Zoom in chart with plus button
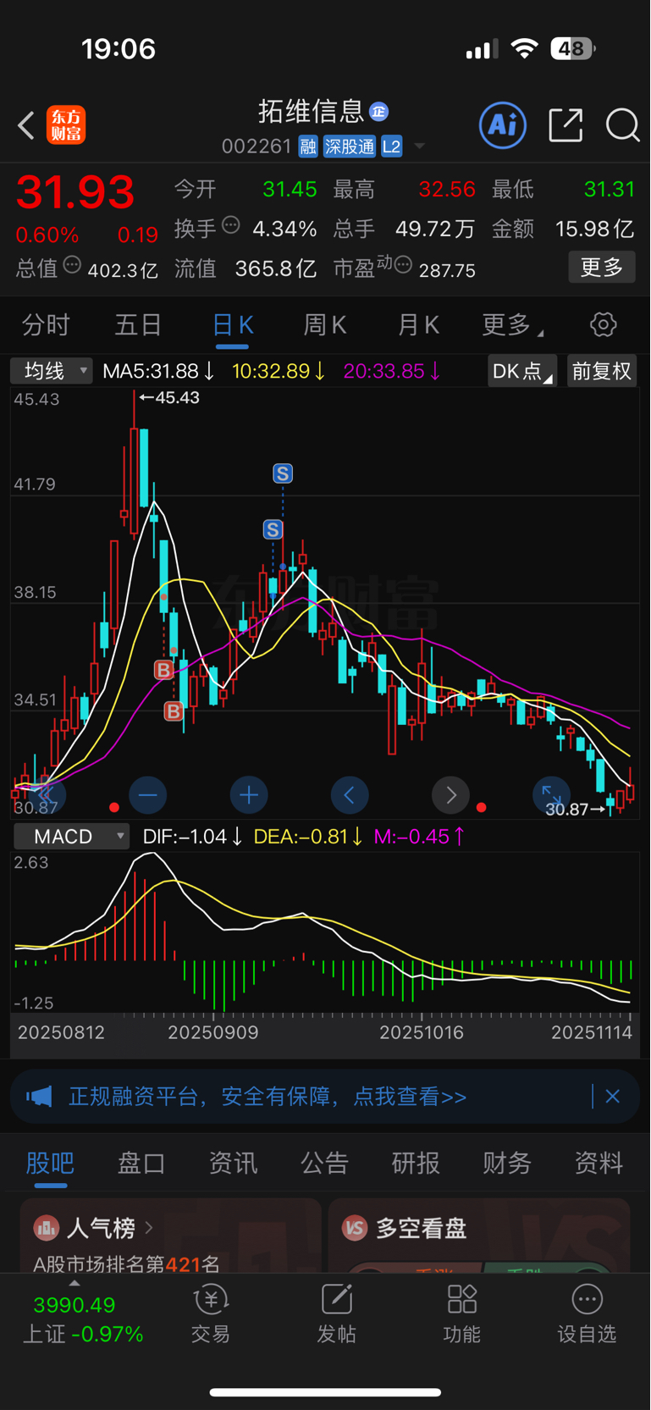Image resolution: width=651 pixels, height=1410 pixels. (249, 795)
